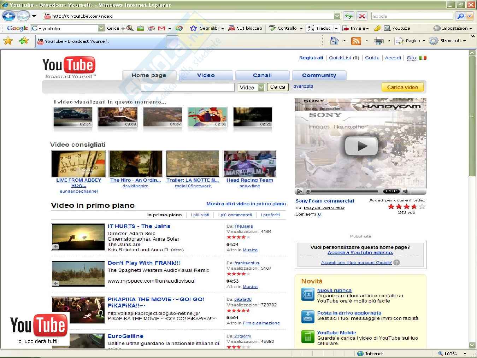Image resolution: width=477 pixels, height=358 pixels.
Task: Open the Favorites star icon
Action: tap(8, 41)
